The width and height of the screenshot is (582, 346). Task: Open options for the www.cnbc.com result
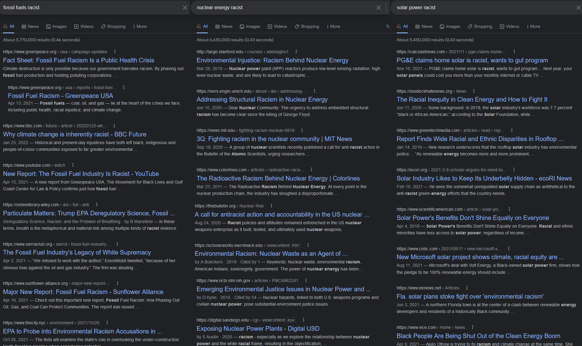click(x=509, y=249)
